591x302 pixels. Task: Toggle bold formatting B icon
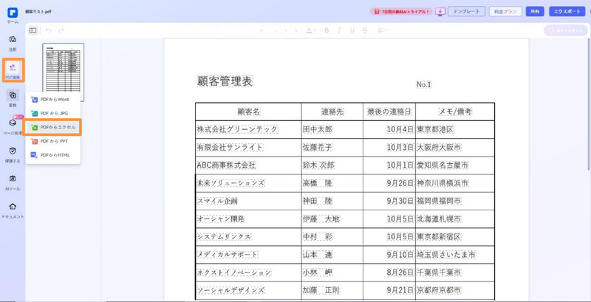click(327, 30)
